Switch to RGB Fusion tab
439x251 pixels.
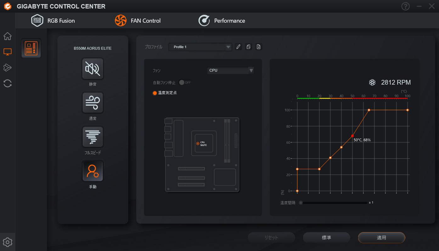pos(53,20)
